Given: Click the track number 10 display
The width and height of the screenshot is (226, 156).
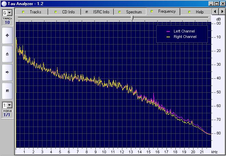Looking at the screenshot, I should pyautogui.click(x=8, y=23).
